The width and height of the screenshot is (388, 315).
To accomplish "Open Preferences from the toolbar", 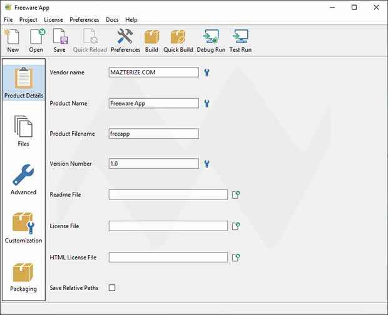I will (x=125, y=40).
